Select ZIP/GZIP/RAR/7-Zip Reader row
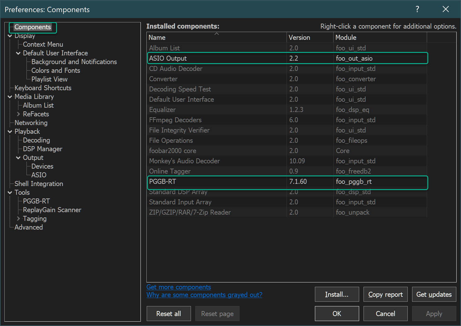461x326 pixels. 287,212
